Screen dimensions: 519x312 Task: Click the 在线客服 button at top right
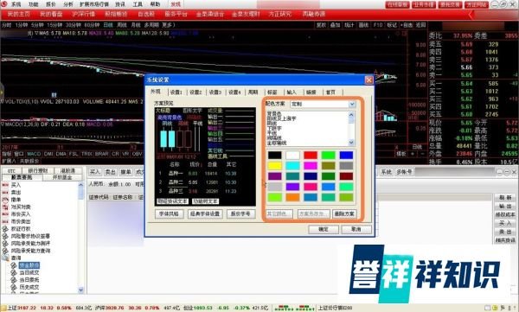[x=397, y=4]
